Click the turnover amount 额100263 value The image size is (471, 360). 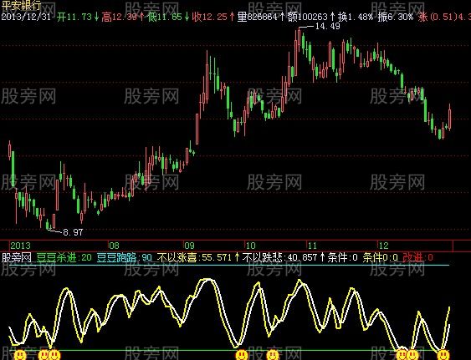coord(307,17)
